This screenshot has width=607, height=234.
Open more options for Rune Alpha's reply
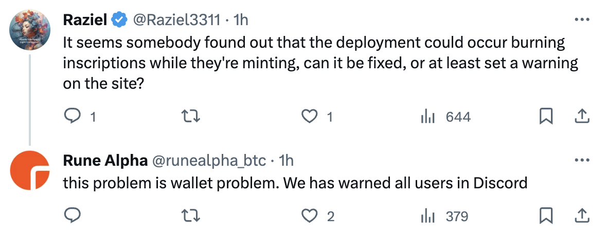581,160
